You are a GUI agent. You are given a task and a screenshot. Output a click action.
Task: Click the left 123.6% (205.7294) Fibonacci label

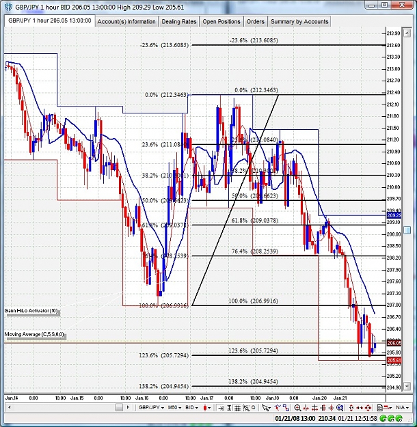click(164, 355)
